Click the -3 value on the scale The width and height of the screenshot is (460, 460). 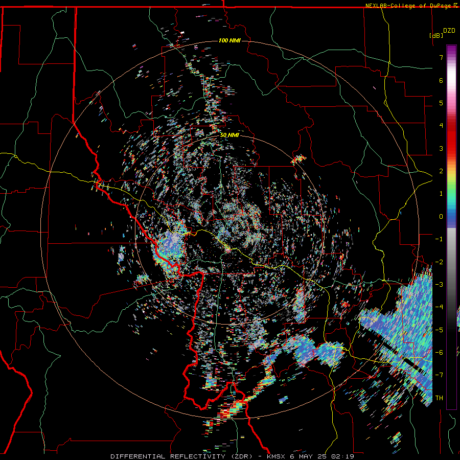[x=439, y=285]
